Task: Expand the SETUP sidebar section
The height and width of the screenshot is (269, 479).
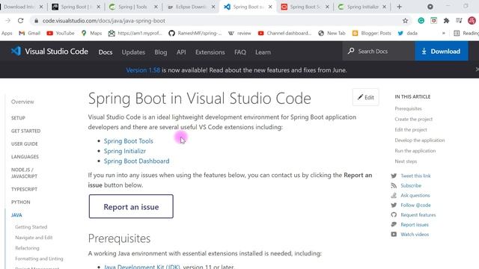Action: pyautogui.click(x=18, y=118)
